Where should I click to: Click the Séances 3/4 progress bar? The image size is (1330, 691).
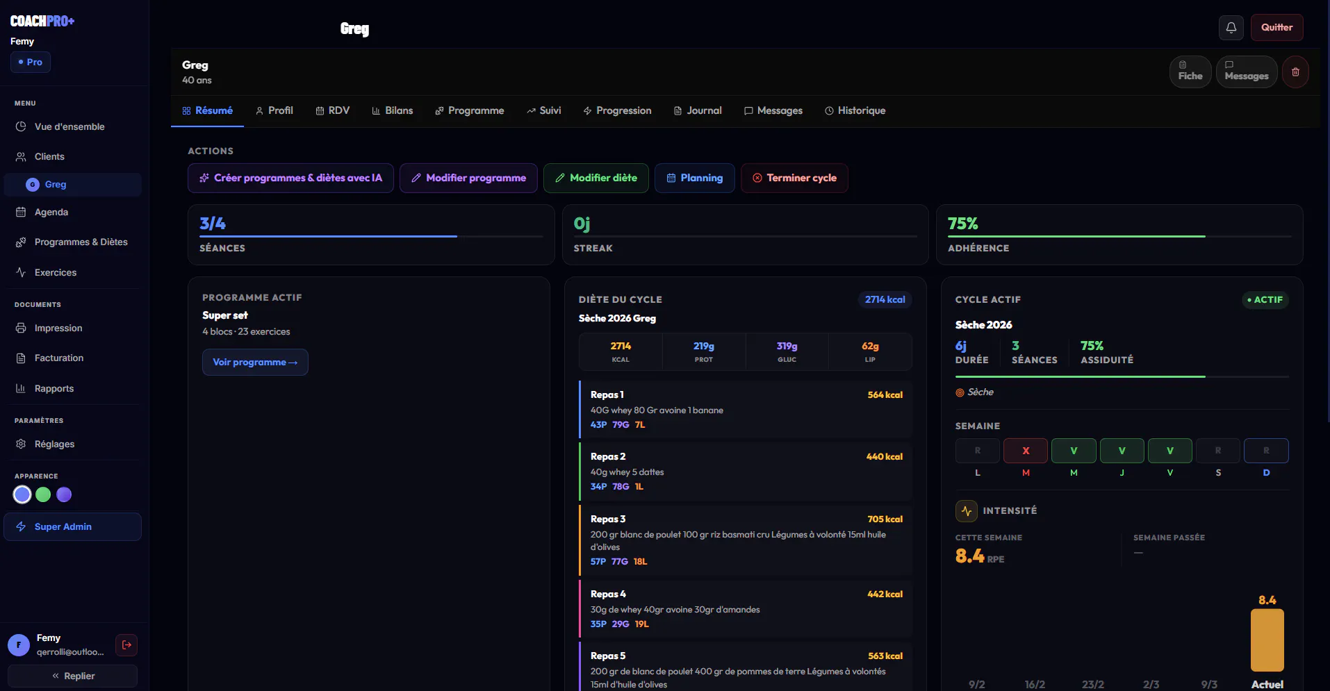point(371,236)
